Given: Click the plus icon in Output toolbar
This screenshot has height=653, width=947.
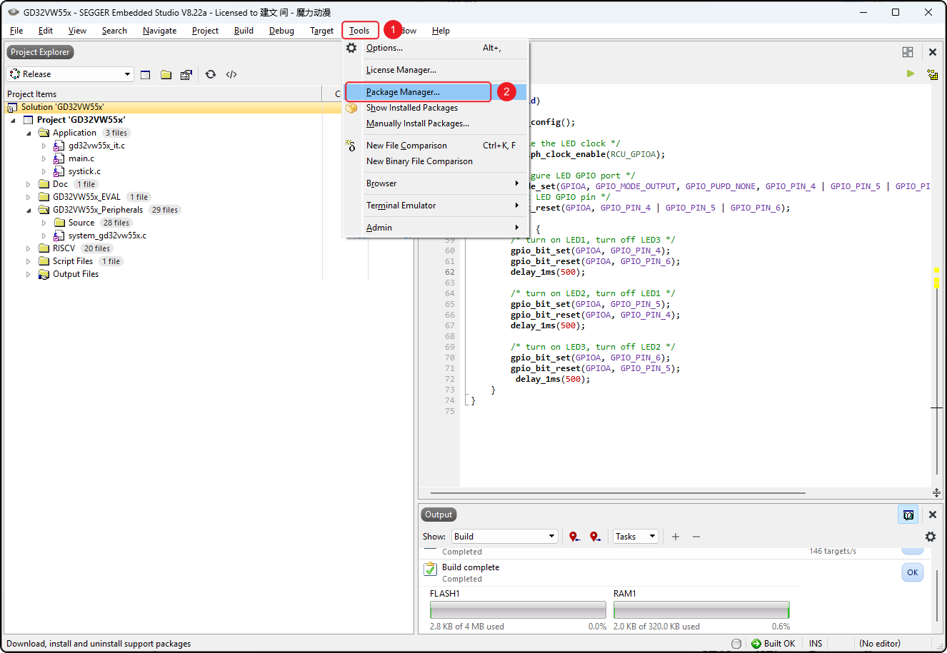Looking at the screenshot, I should click(676, 537).
